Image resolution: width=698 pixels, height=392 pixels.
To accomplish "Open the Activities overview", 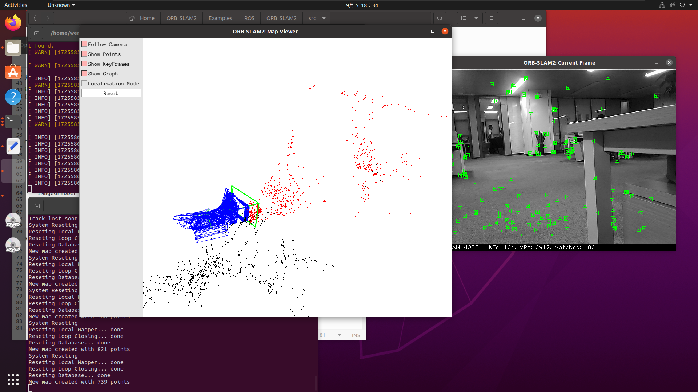I will [x=16, y=5].
